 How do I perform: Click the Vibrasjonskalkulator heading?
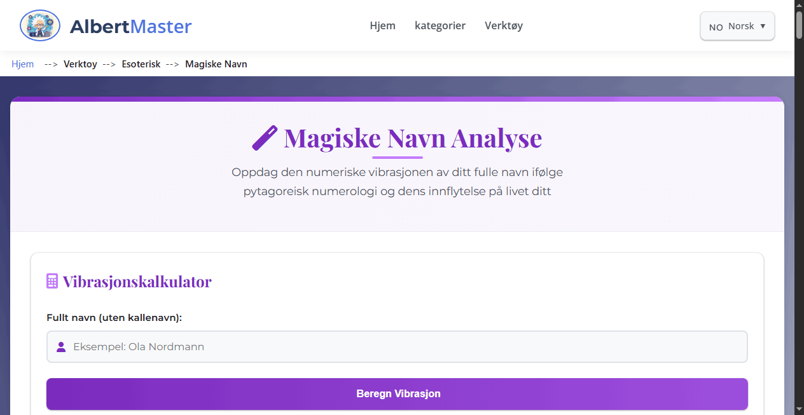click(x=137, y=282)
